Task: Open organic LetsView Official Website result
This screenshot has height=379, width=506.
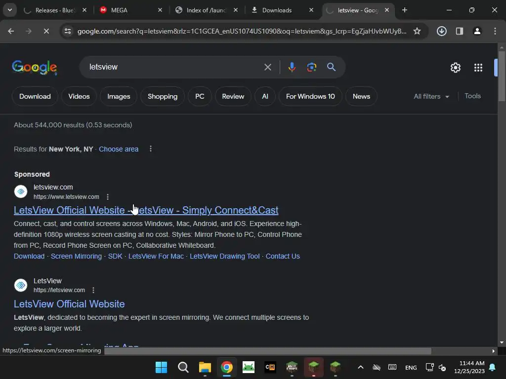Action: click(x=69, y=304)
